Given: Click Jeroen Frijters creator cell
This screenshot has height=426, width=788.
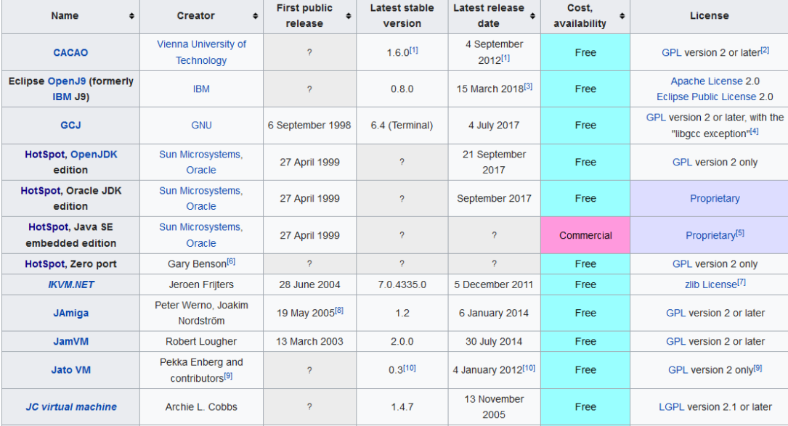Looking at the screenshot, I should (201, 284).
